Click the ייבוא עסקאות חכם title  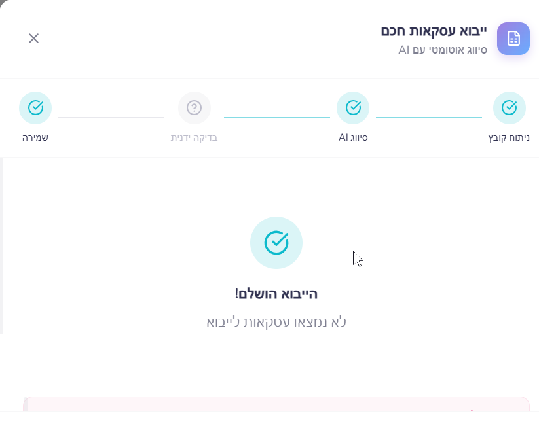pos(434,31)
